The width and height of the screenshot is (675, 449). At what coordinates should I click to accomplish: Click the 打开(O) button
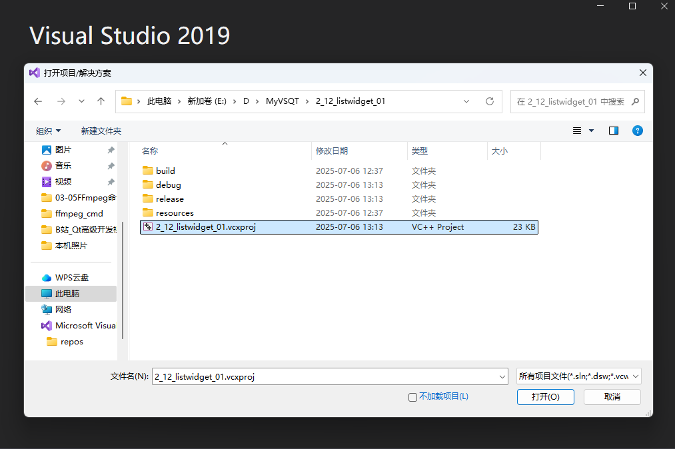pos(545,396)
